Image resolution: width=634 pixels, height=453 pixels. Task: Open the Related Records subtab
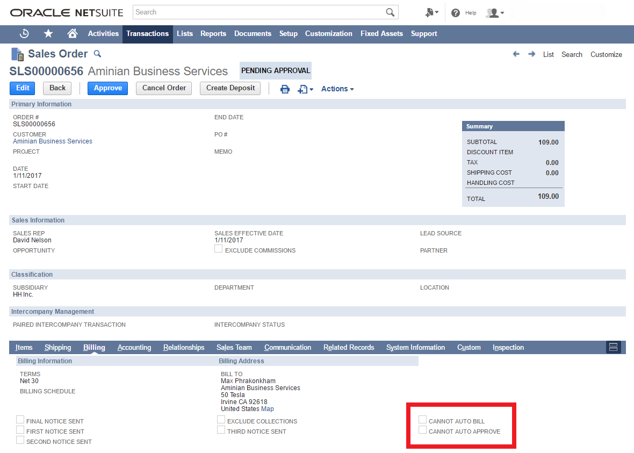(349, 348)
